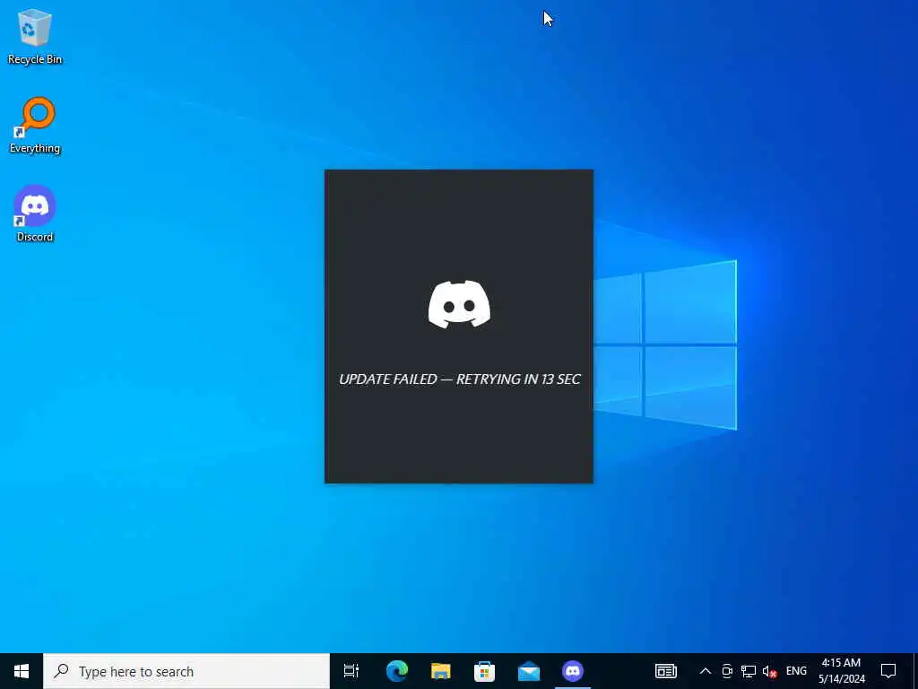Click the muted volume tray icon
Viewport: 918px width, 689px height.
[x=769, y=671]
